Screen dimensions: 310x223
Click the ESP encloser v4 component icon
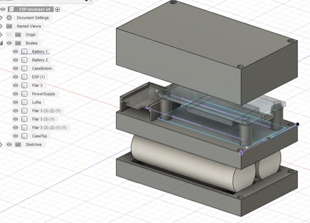pyautogui.click(x=11, y=9)
